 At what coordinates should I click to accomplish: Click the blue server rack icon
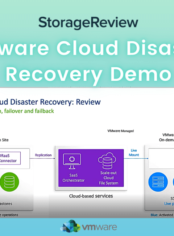158,182
